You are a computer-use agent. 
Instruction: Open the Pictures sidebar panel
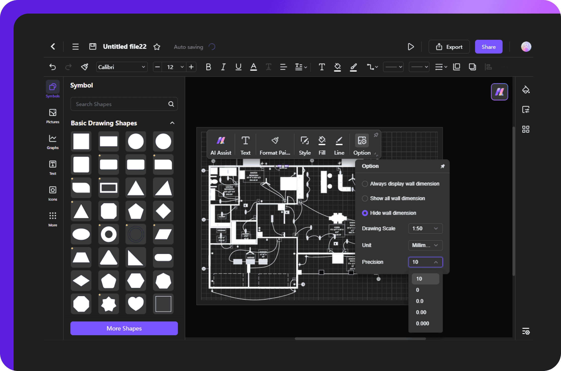(53, 116)
